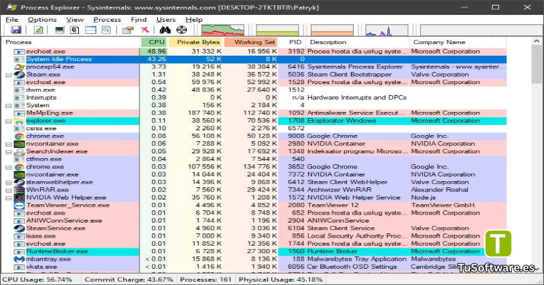The height and width of the screenshot is (285, 544).
Task: Open the View menu
Action: 75,20
